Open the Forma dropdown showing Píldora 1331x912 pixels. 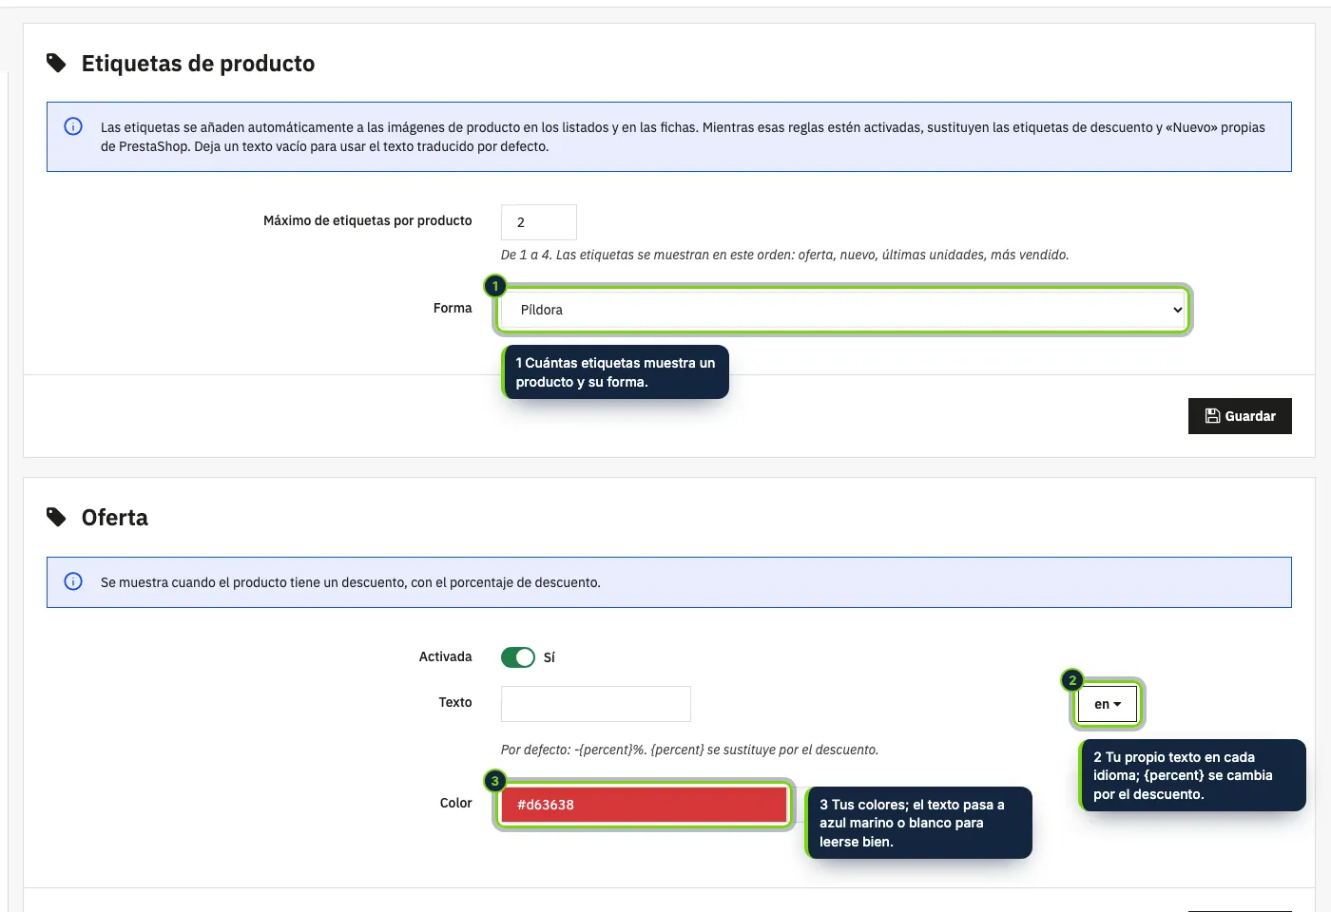(x=843, y=310)
